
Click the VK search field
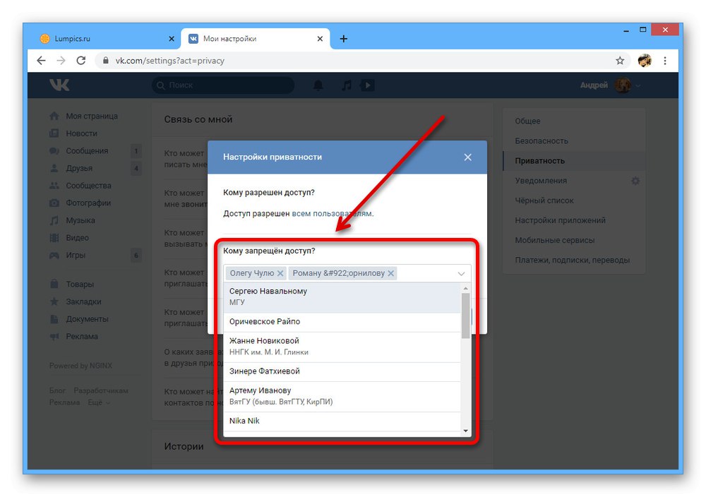pyautogui.click(x=224, y=85)
